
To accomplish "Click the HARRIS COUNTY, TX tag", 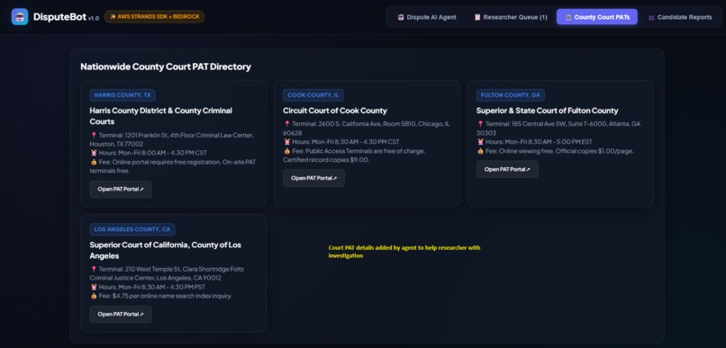I will point(123,95).
